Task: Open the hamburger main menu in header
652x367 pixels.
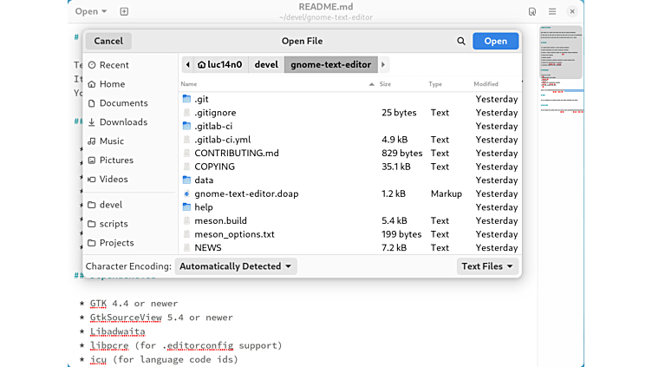Action: (552, 11)
